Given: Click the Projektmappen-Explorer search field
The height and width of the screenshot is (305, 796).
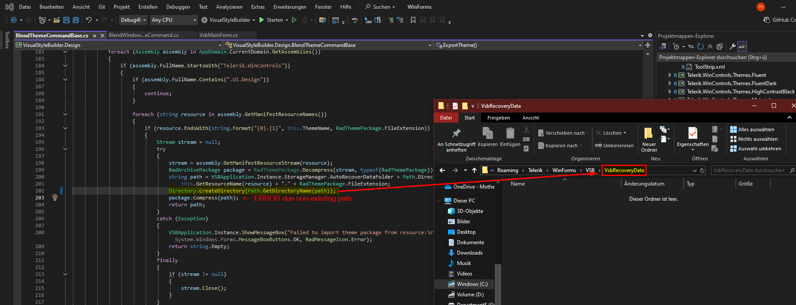Looking at the screenshot, I should tap(727, 57).
